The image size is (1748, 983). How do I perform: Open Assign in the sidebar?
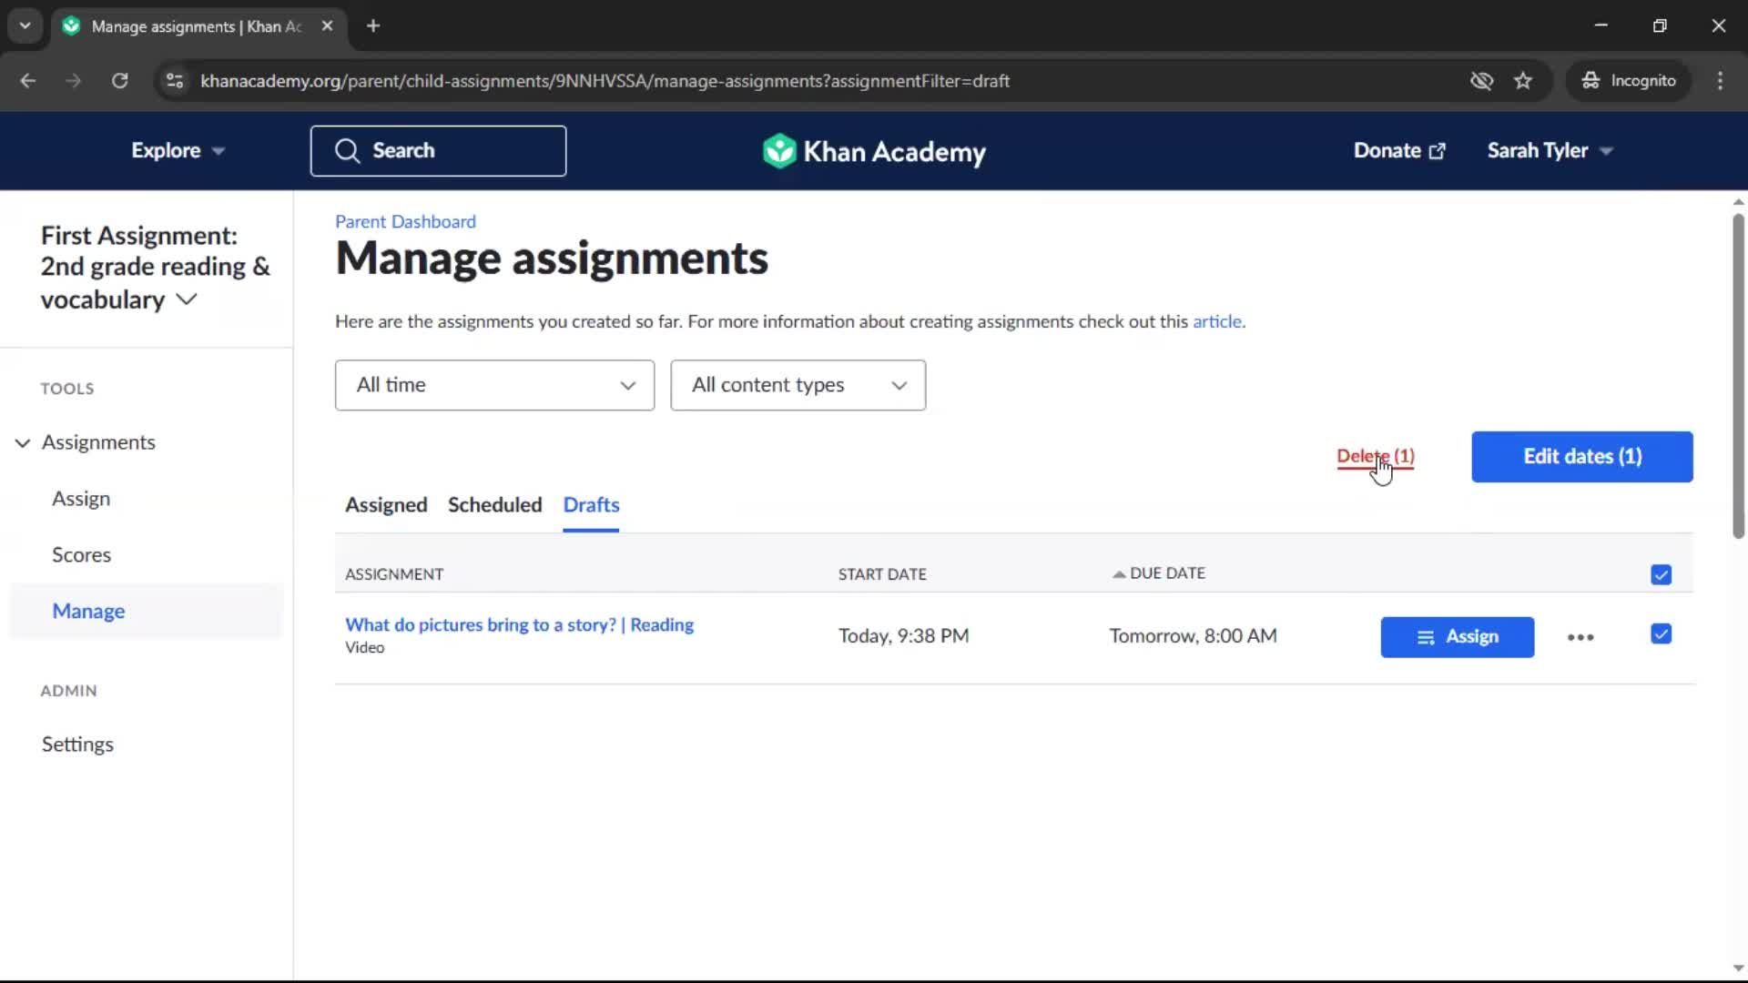81,499
